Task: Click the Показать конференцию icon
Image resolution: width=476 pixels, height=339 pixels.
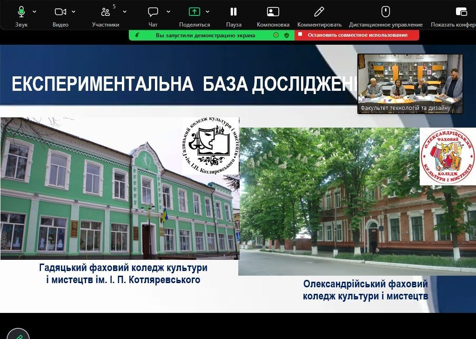Action: (x=461, y=12)
